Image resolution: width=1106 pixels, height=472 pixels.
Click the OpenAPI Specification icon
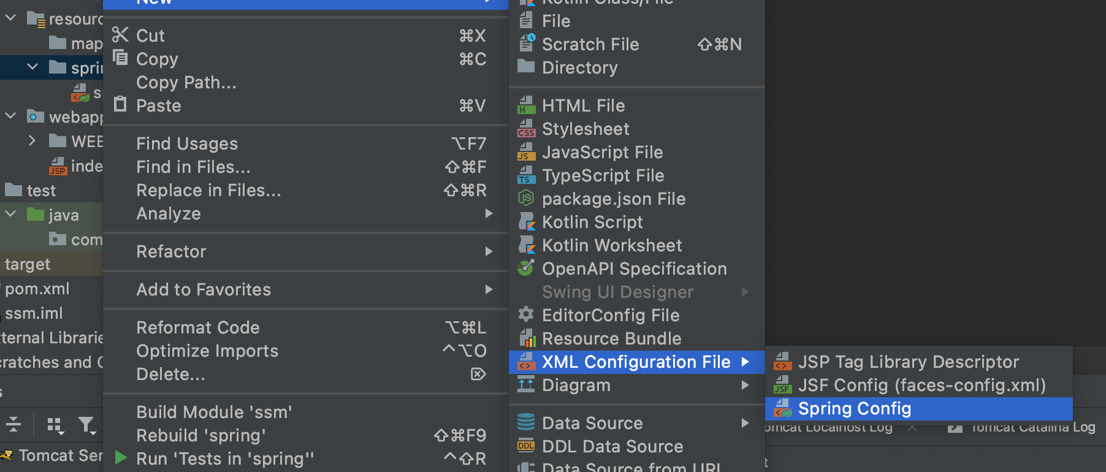click(x=526, y=268)
